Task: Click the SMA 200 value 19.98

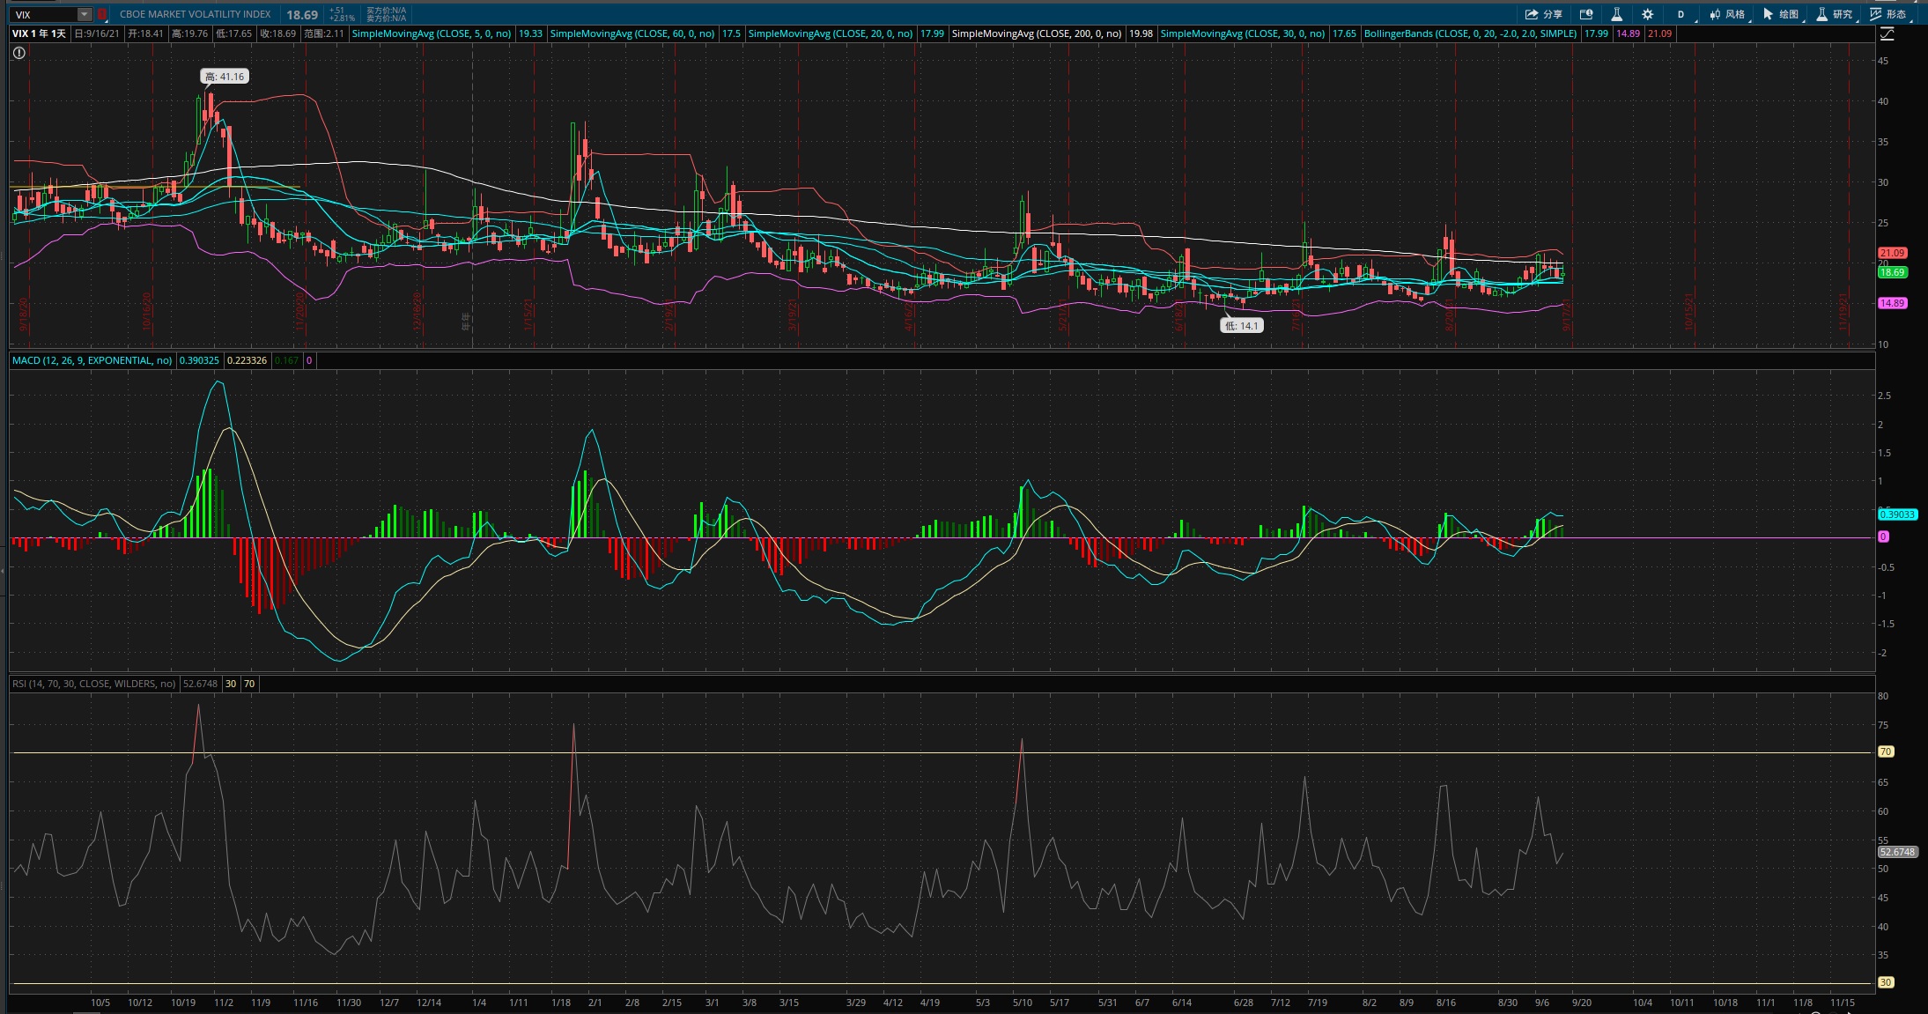Action: coord(1141,33)
